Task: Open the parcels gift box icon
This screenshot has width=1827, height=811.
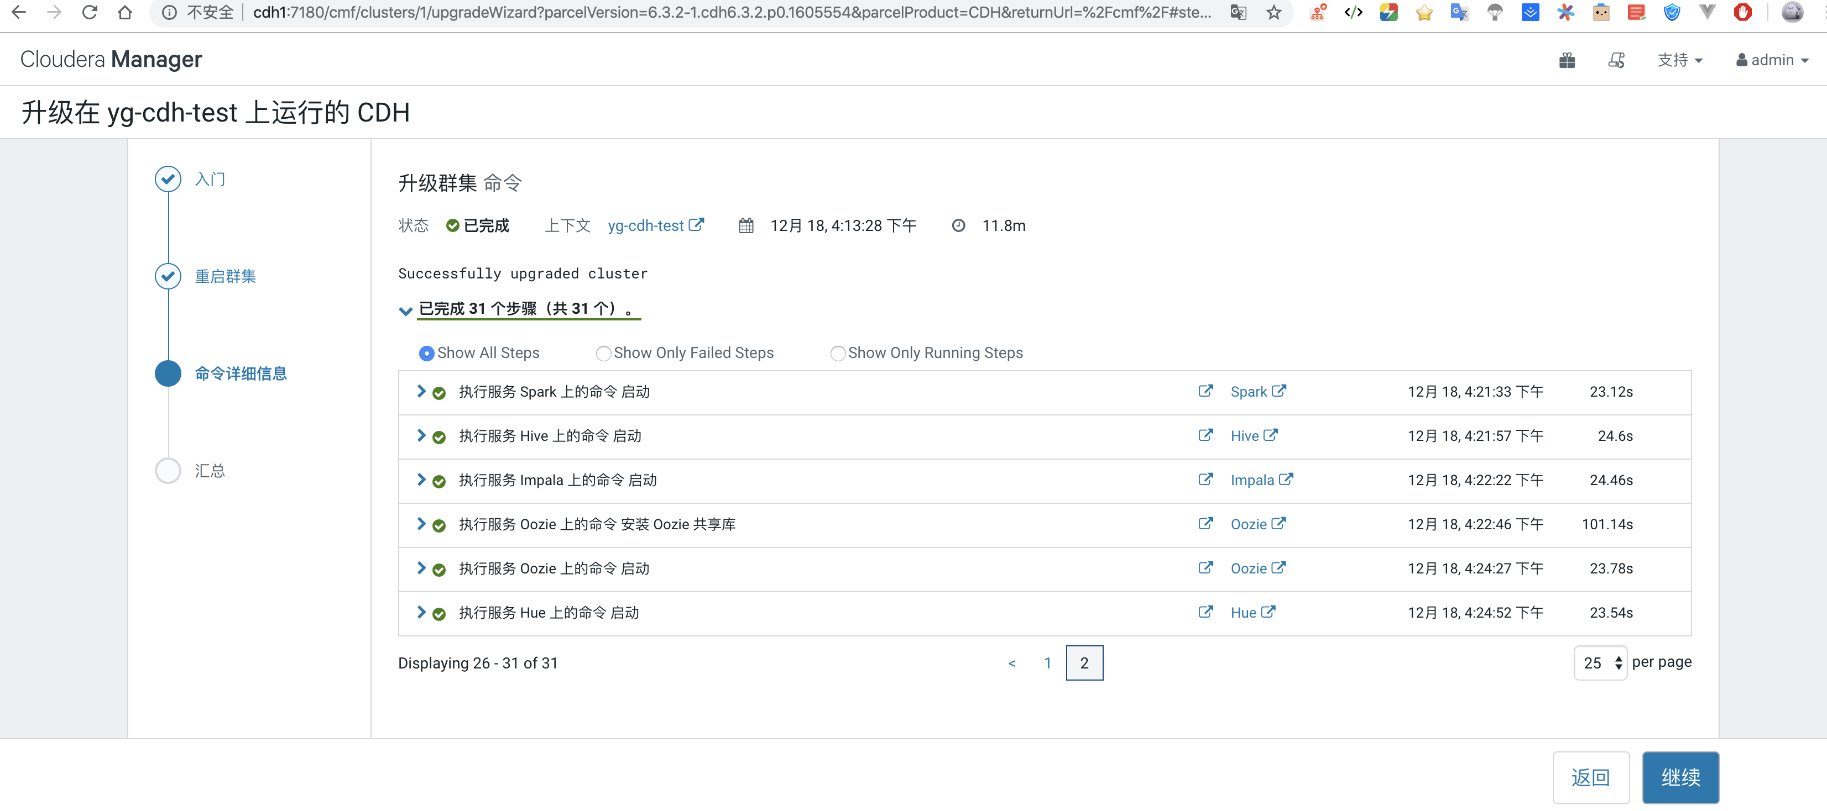Action: (1567, 60)
